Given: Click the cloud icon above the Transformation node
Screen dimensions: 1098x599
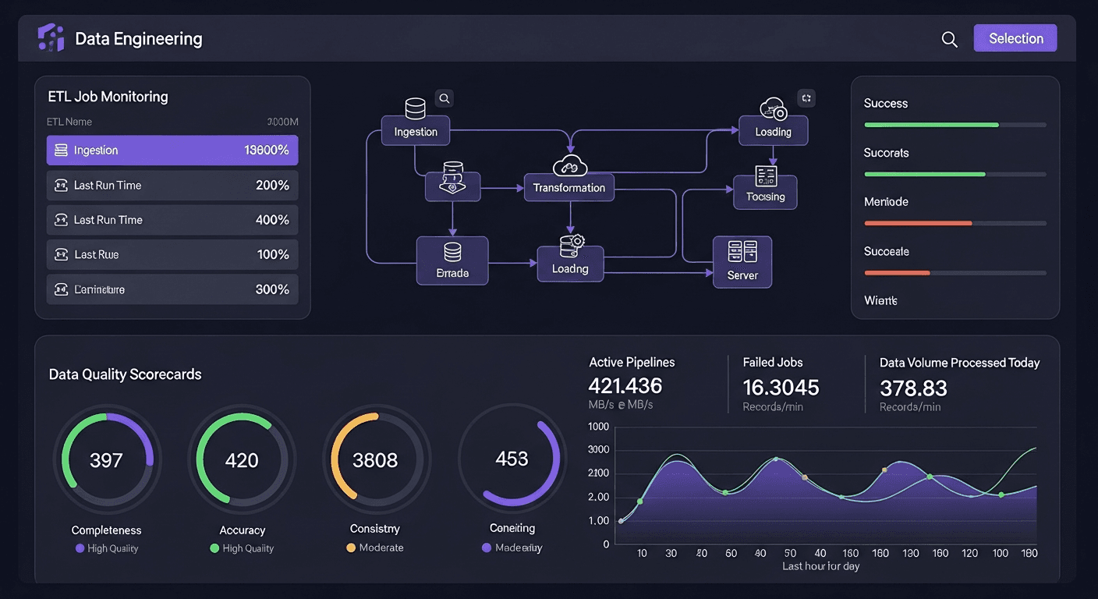Looking at the screenshot, I should [x=569, y=165].
